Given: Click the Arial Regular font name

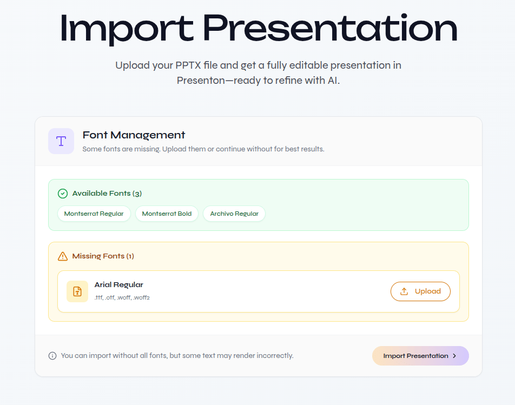Looking at the screenshot, I should (119, 284).
